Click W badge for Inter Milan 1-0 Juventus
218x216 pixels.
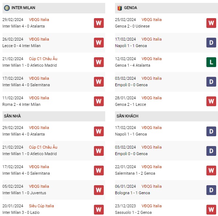coord(99,190)
